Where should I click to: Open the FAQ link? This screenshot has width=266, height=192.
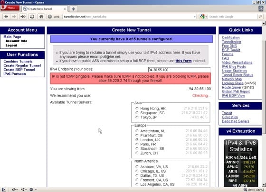226,58
